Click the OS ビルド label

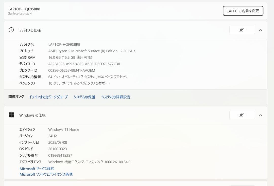tap(26, 149)
